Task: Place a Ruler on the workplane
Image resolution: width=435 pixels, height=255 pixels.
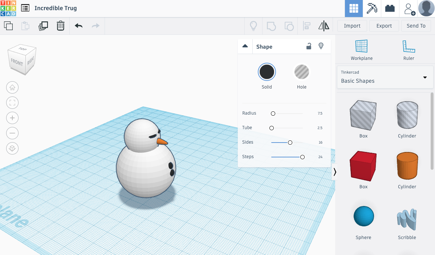Action: [x=409, y=49]
